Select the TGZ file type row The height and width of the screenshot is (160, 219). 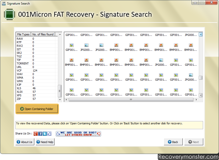pos(37,56)
